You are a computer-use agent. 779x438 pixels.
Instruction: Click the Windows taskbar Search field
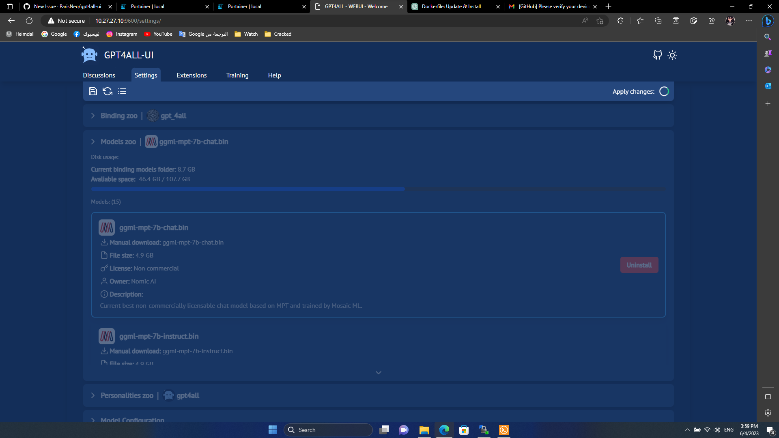click(329, 429)
